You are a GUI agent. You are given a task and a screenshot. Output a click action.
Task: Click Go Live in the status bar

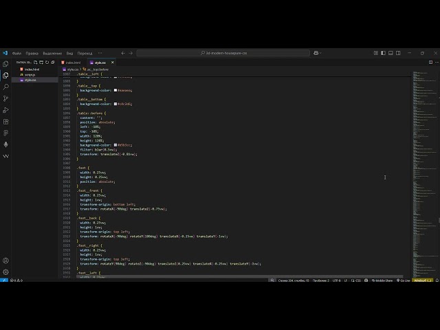tap(404, 280)
